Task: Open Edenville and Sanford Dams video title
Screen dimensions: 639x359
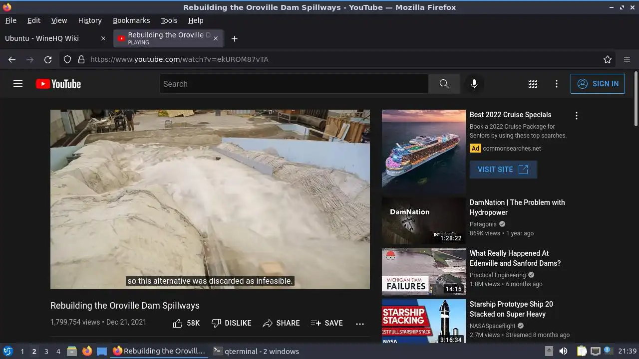Action: tap(515, 258)
